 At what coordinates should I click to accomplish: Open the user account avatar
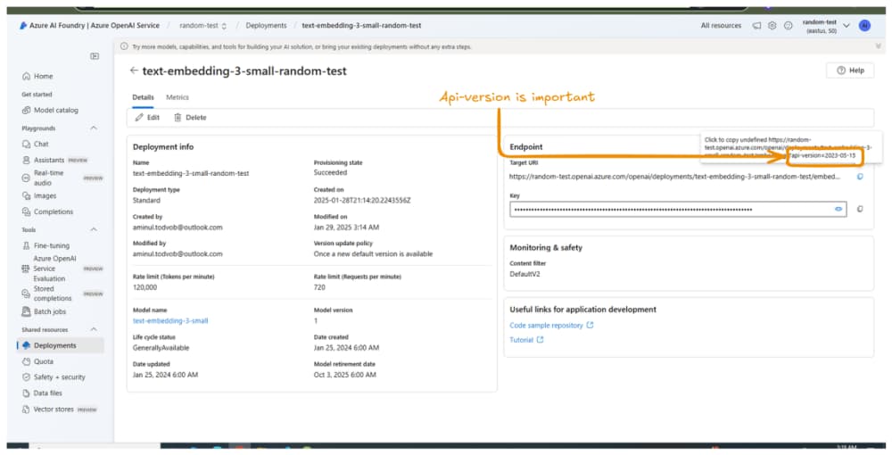click(x=864, y=26)
